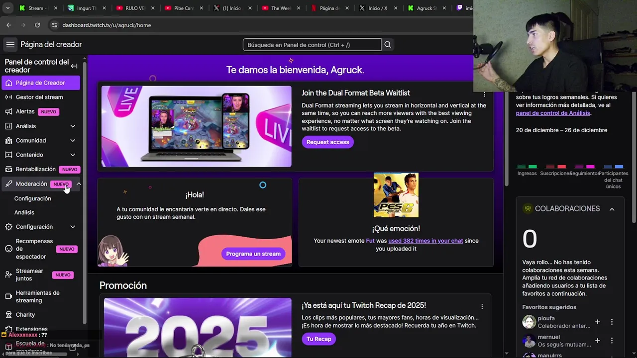Open more options for mernuel
637x358 pixels.
[x=612, y=341]
